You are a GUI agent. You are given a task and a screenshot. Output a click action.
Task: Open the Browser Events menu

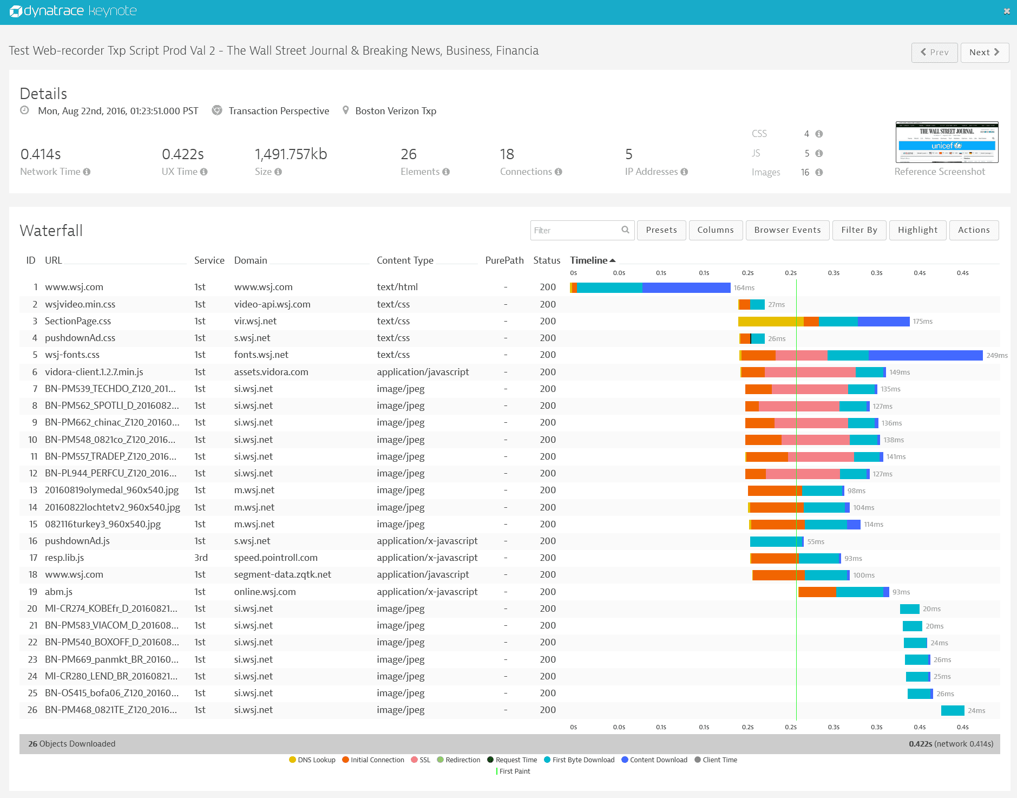coord(788,230)
